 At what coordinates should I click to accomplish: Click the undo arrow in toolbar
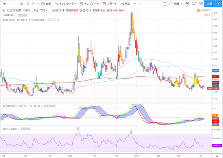point(135,4)
